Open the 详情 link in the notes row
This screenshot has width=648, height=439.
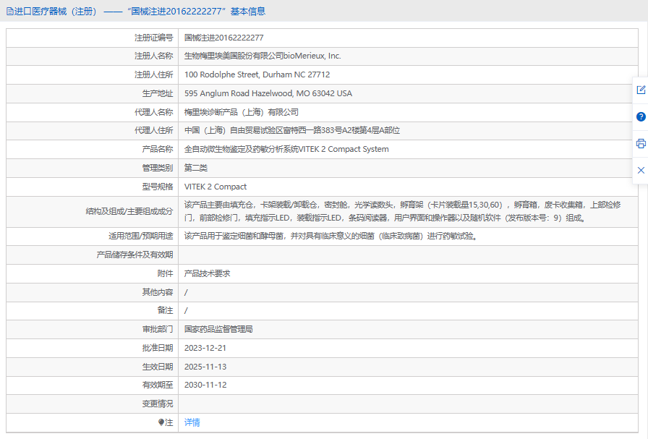192,422
